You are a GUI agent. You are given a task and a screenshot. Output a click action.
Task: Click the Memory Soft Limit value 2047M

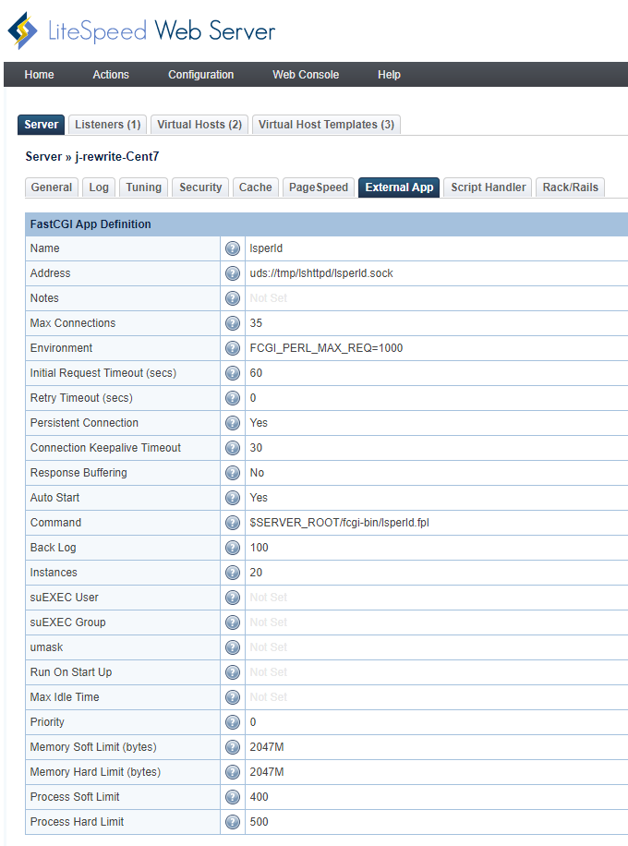click(267, 747)
